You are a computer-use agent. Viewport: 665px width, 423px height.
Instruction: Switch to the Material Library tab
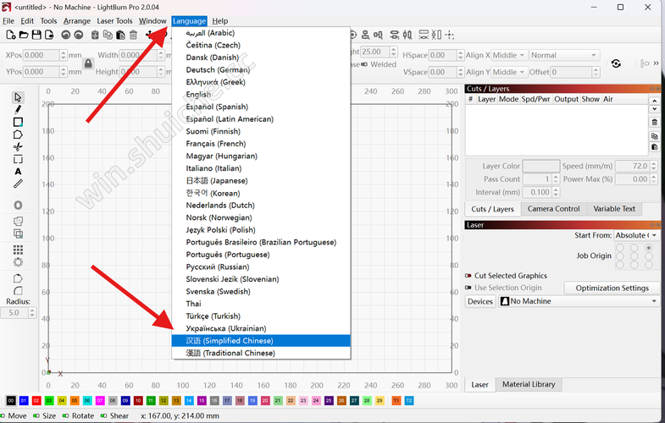(529, 384)
